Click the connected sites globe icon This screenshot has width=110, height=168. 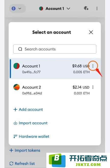pos(86,8)
